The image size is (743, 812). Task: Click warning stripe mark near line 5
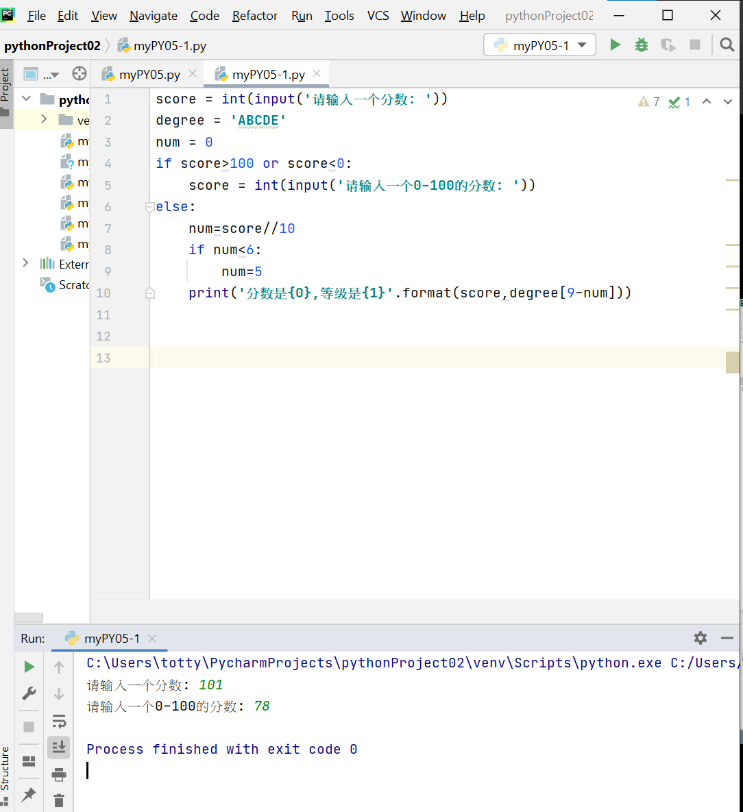(x=732, y=180)
